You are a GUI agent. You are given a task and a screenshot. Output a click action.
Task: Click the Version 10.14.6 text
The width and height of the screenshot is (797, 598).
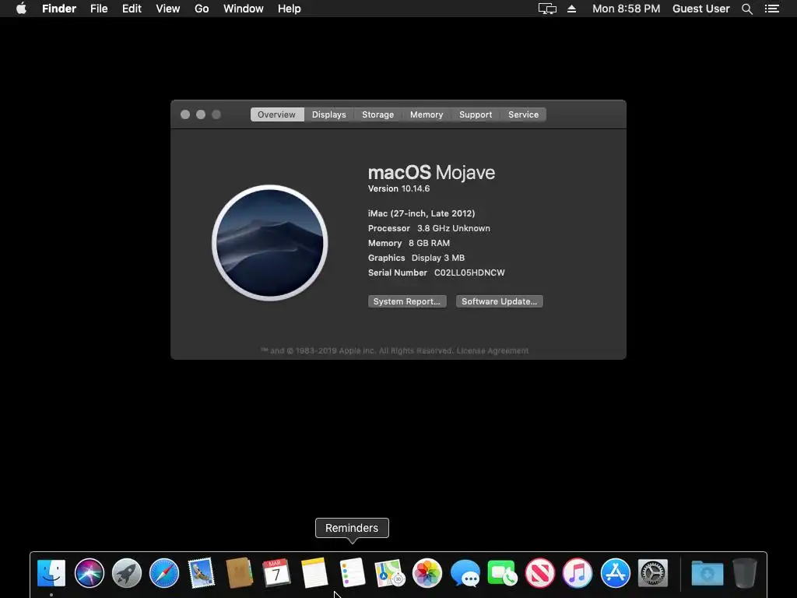point(399,188)
